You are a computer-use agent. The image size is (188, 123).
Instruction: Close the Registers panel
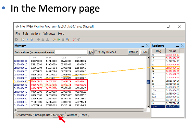[x=182, y=45]
